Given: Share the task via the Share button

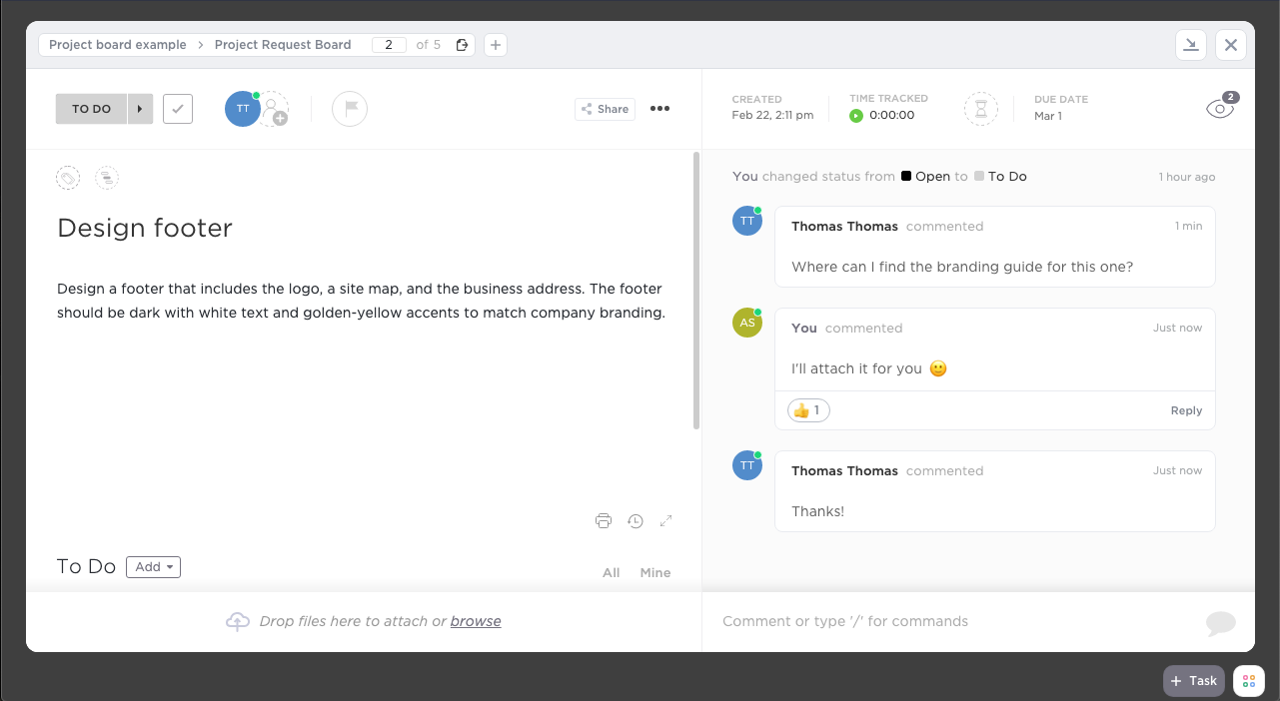Looking at the screenshot, I should 604,108.
